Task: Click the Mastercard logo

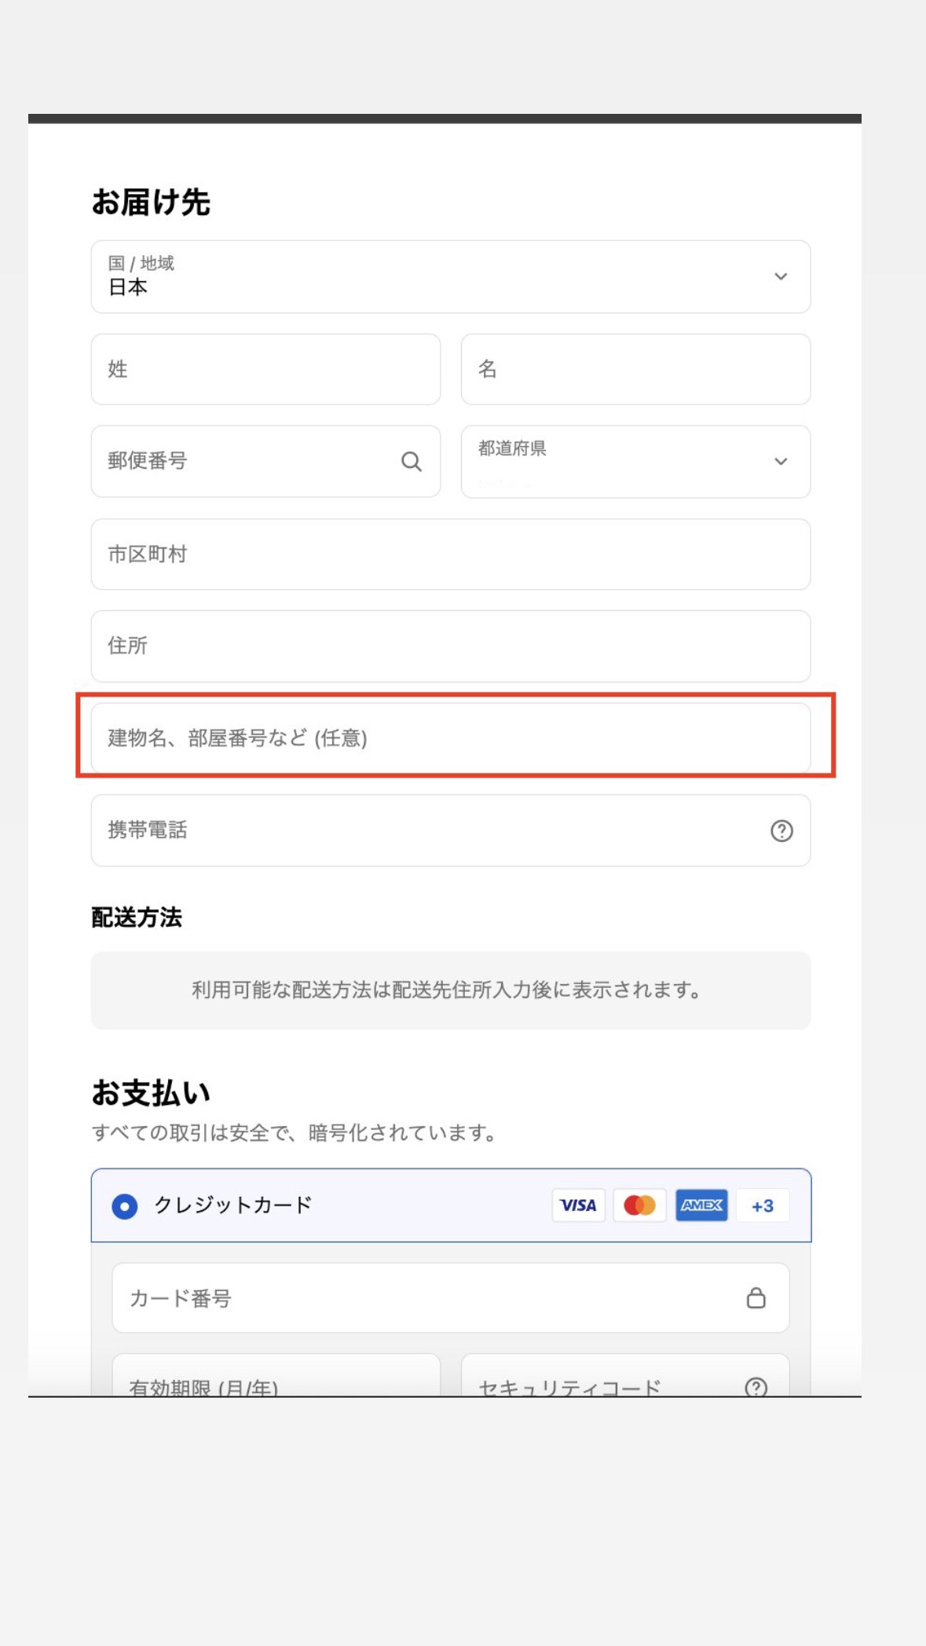Action: (x=639, y=1205)
